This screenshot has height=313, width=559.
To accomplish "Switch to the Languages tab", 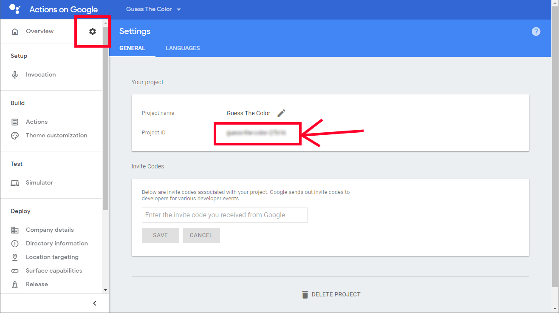I will pyautogui.click(x=183, y=48).
